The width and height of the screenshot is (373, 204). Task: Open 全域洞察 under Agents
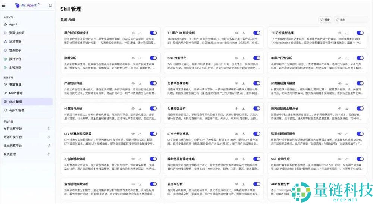[x=27, y=68]
